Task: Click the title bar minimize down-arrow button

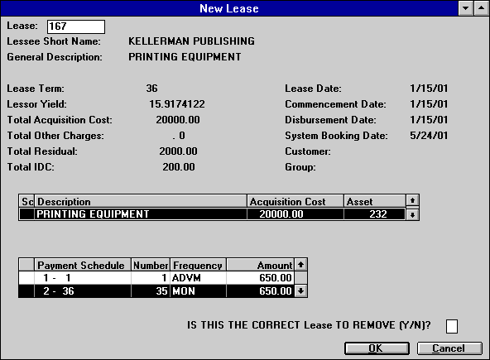Action: [x=466, y=8]
